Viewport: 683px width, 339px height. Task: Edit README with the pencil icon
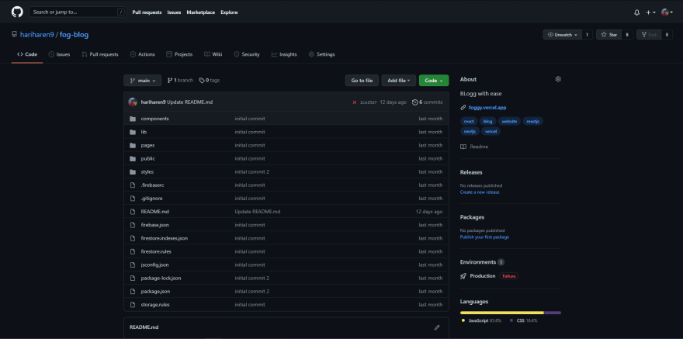[437, 327]
